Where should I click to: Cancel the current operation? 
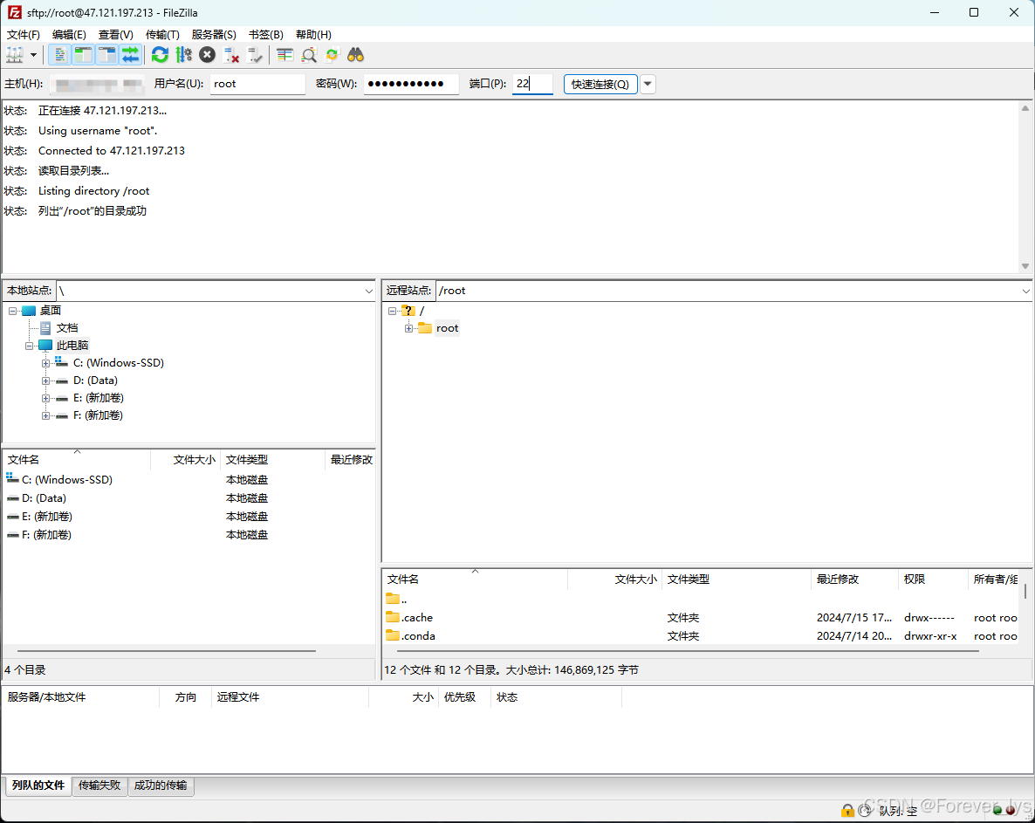[208, 55]
